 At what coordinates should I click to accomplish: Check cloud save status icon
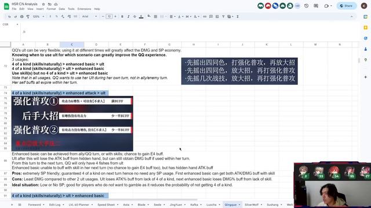point(56,4)
